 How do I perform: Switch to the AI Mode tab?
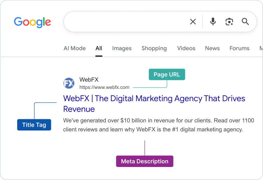click(x=75, y=48)
